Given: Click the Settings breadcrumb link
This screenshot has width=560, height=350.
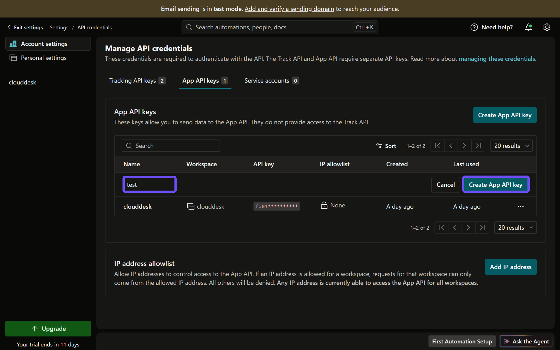Looking at the screenshot, I should (x=59, y=27).
